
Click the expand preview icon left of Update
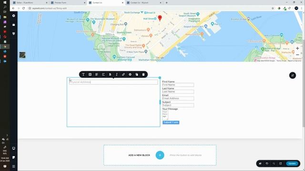(281, 163)
